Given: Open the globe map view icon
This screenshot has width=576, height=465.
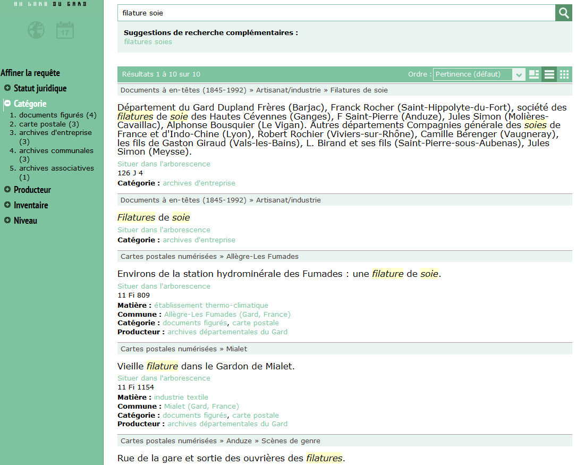Looking at the screenshot, I should click(x=36, y=30).
